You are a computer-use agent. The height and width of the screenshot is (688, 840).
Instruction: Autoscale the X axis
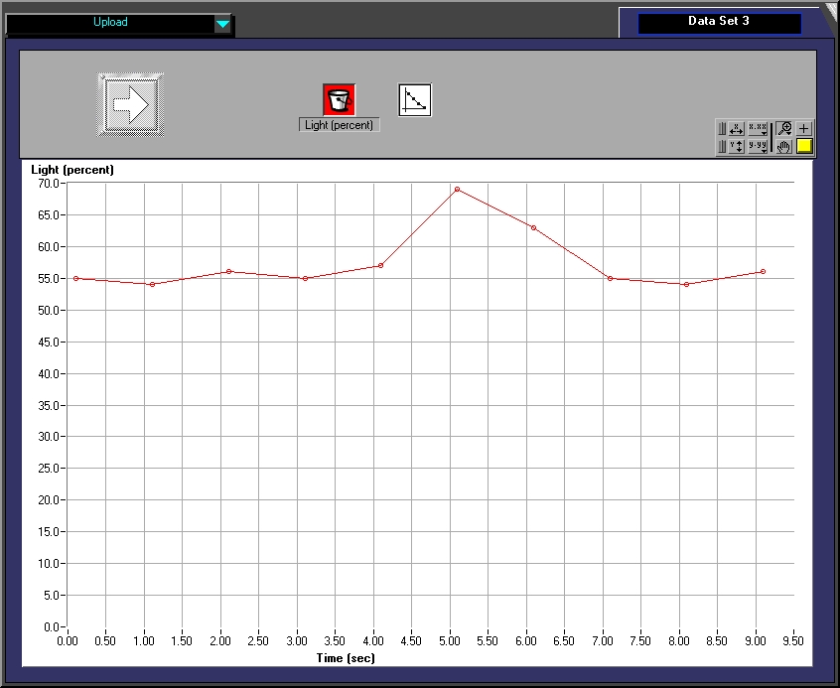736,128
